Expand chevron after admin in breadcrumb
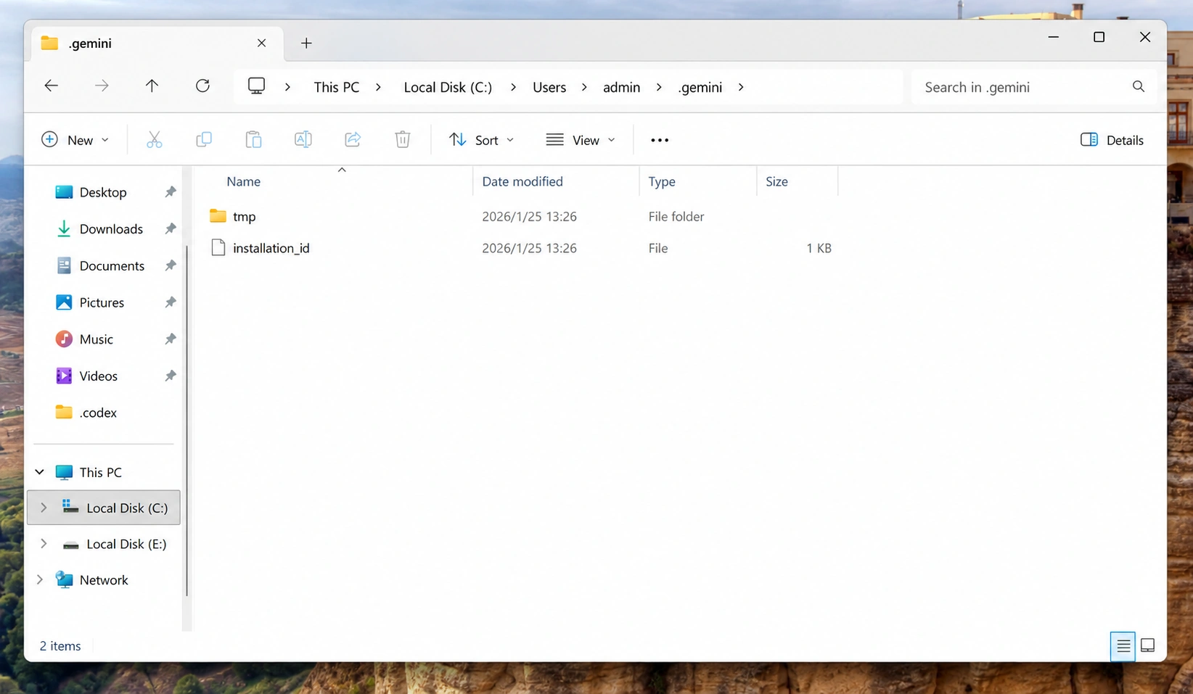Screen dimensions: 1193x694 click(658, 87)
